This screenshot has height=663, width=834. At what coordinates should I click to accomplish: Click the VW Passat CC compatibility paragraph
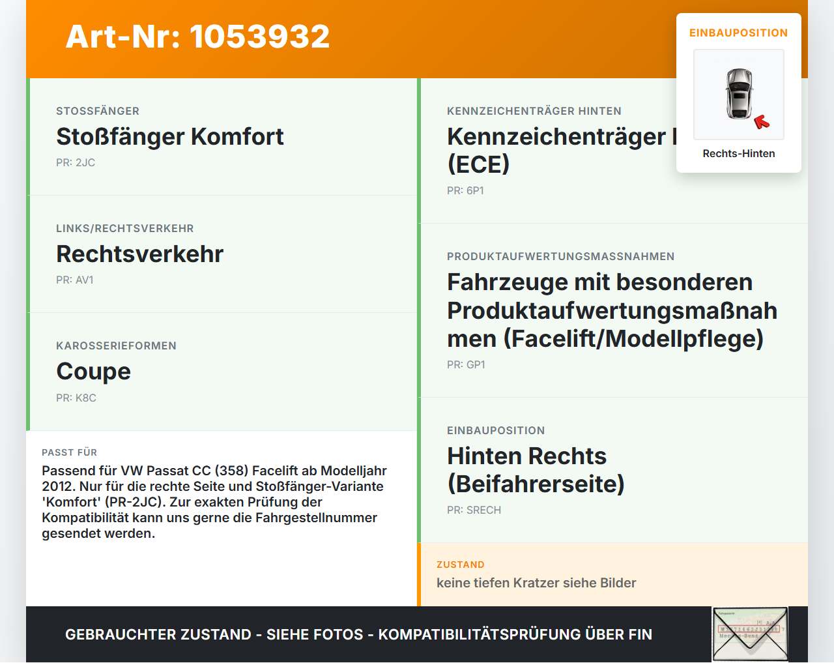coord(214,502)
